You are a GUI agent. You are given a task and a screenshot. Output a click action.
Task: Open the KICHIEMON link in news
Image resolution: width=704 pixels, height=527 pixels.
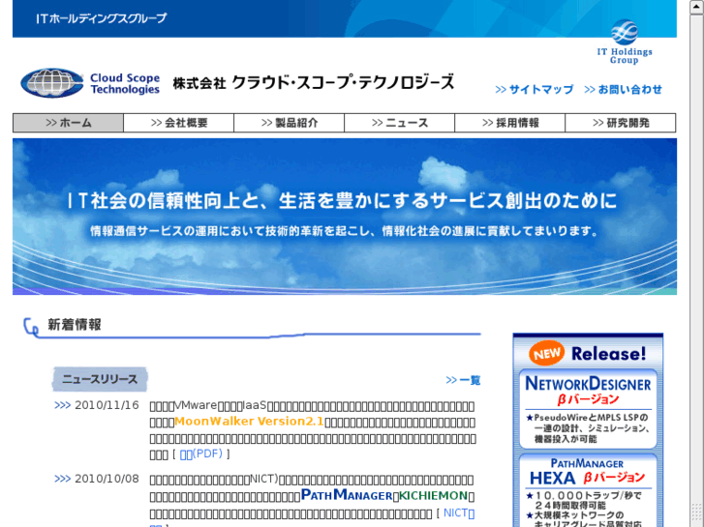pyautogui.click(x=433, y=496)
